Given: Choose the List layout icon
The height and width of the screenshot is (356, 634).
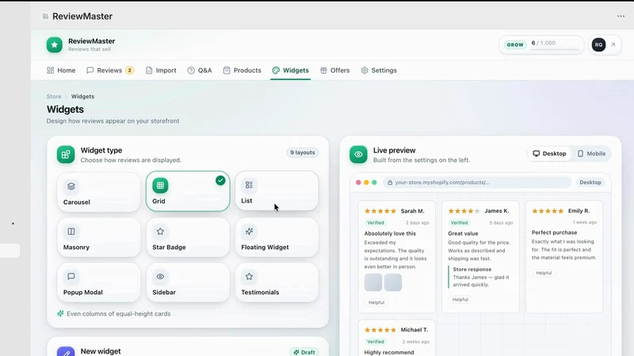Looking at the screenshot, I should tap(249, 185).
